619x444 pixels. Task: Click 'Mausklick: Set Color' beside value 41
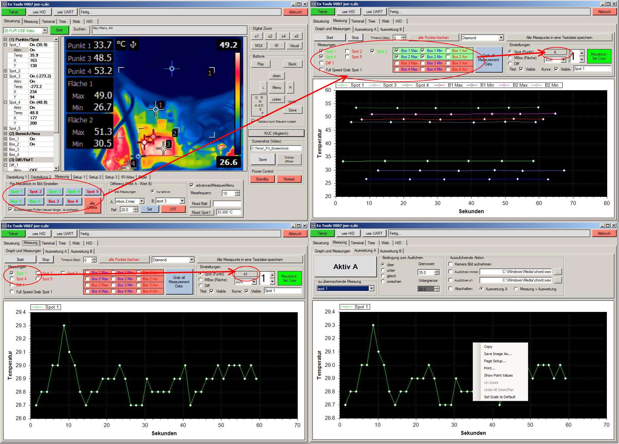click(289, 278)
